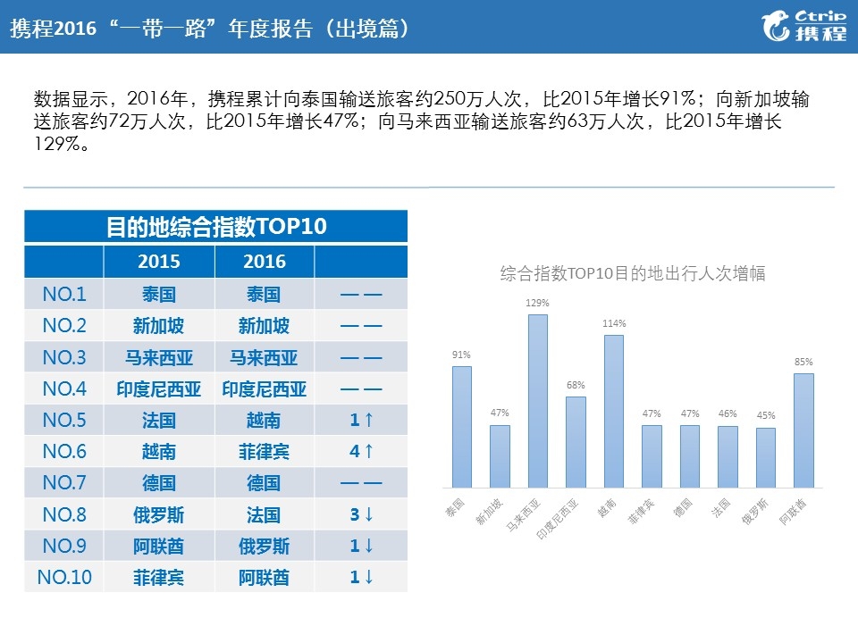Select the 泰国 bar in the chart
Image resolution: width=858 pixels, height=643 pixels.
(x=462, y=427)
